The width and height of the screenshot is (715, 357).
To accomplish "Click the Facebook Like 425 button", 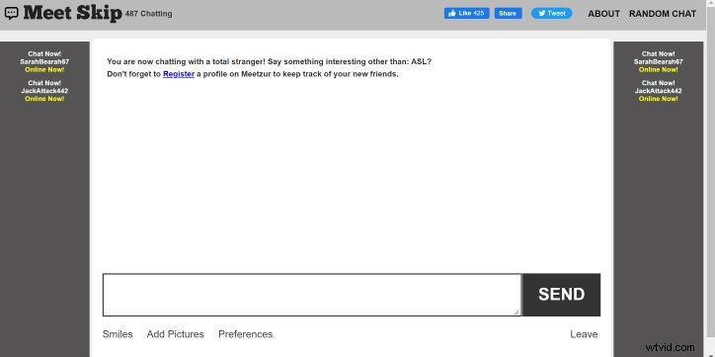I will (x=466, y=13).
